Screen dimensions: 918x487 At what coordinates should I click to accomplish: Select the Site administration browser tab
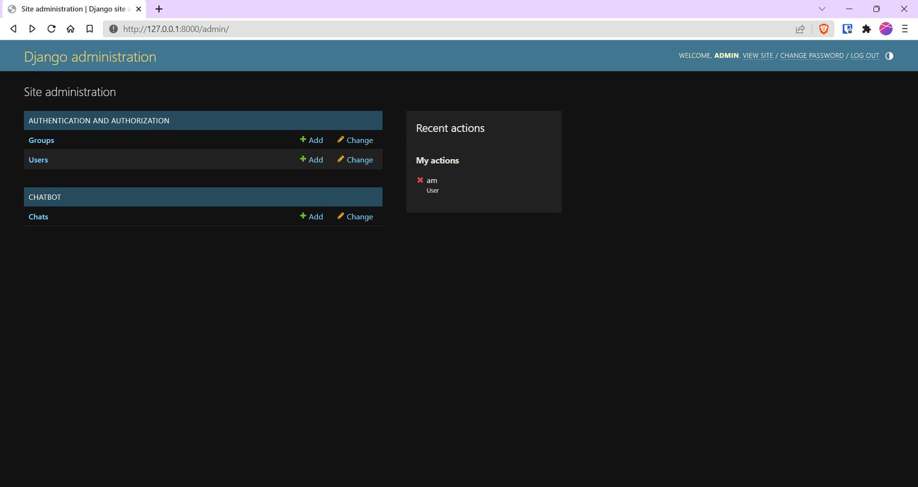[73, 9]
